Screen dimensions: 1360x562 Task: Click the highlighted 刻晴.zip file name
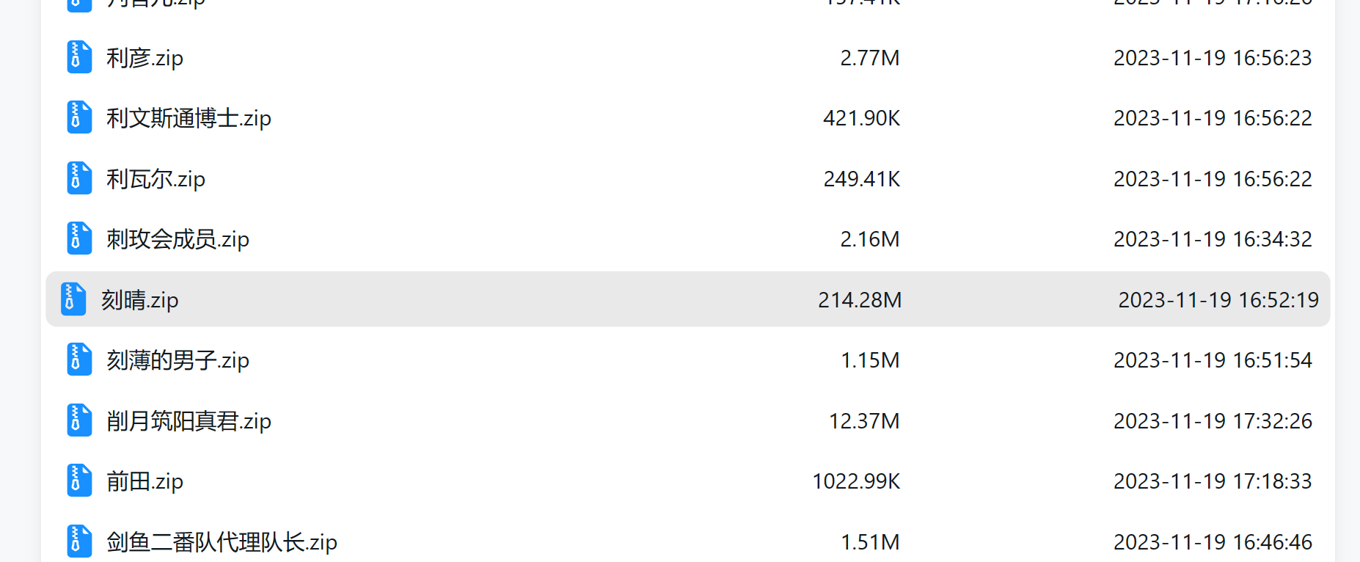pos(139,300)
